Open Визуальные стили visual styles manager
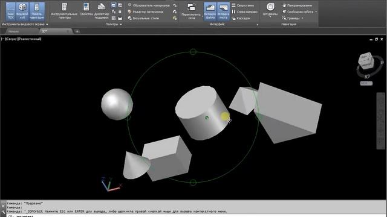The height and width of the screenshot is (217, 387). (143, 18)
